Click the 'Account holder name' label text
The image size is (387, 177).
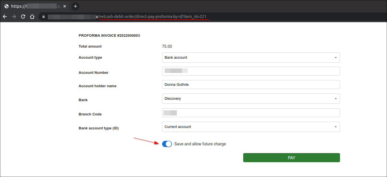click(97, 86)
